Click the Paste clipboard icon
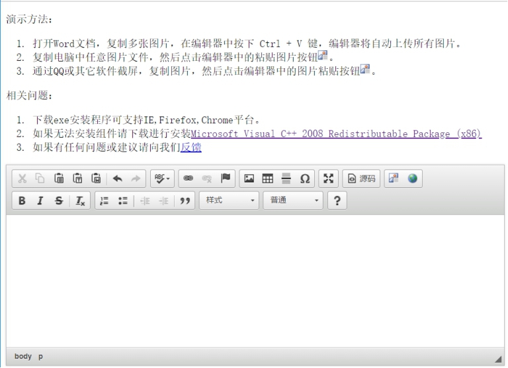This screenshot has height=368, width=508. point(59,178)
